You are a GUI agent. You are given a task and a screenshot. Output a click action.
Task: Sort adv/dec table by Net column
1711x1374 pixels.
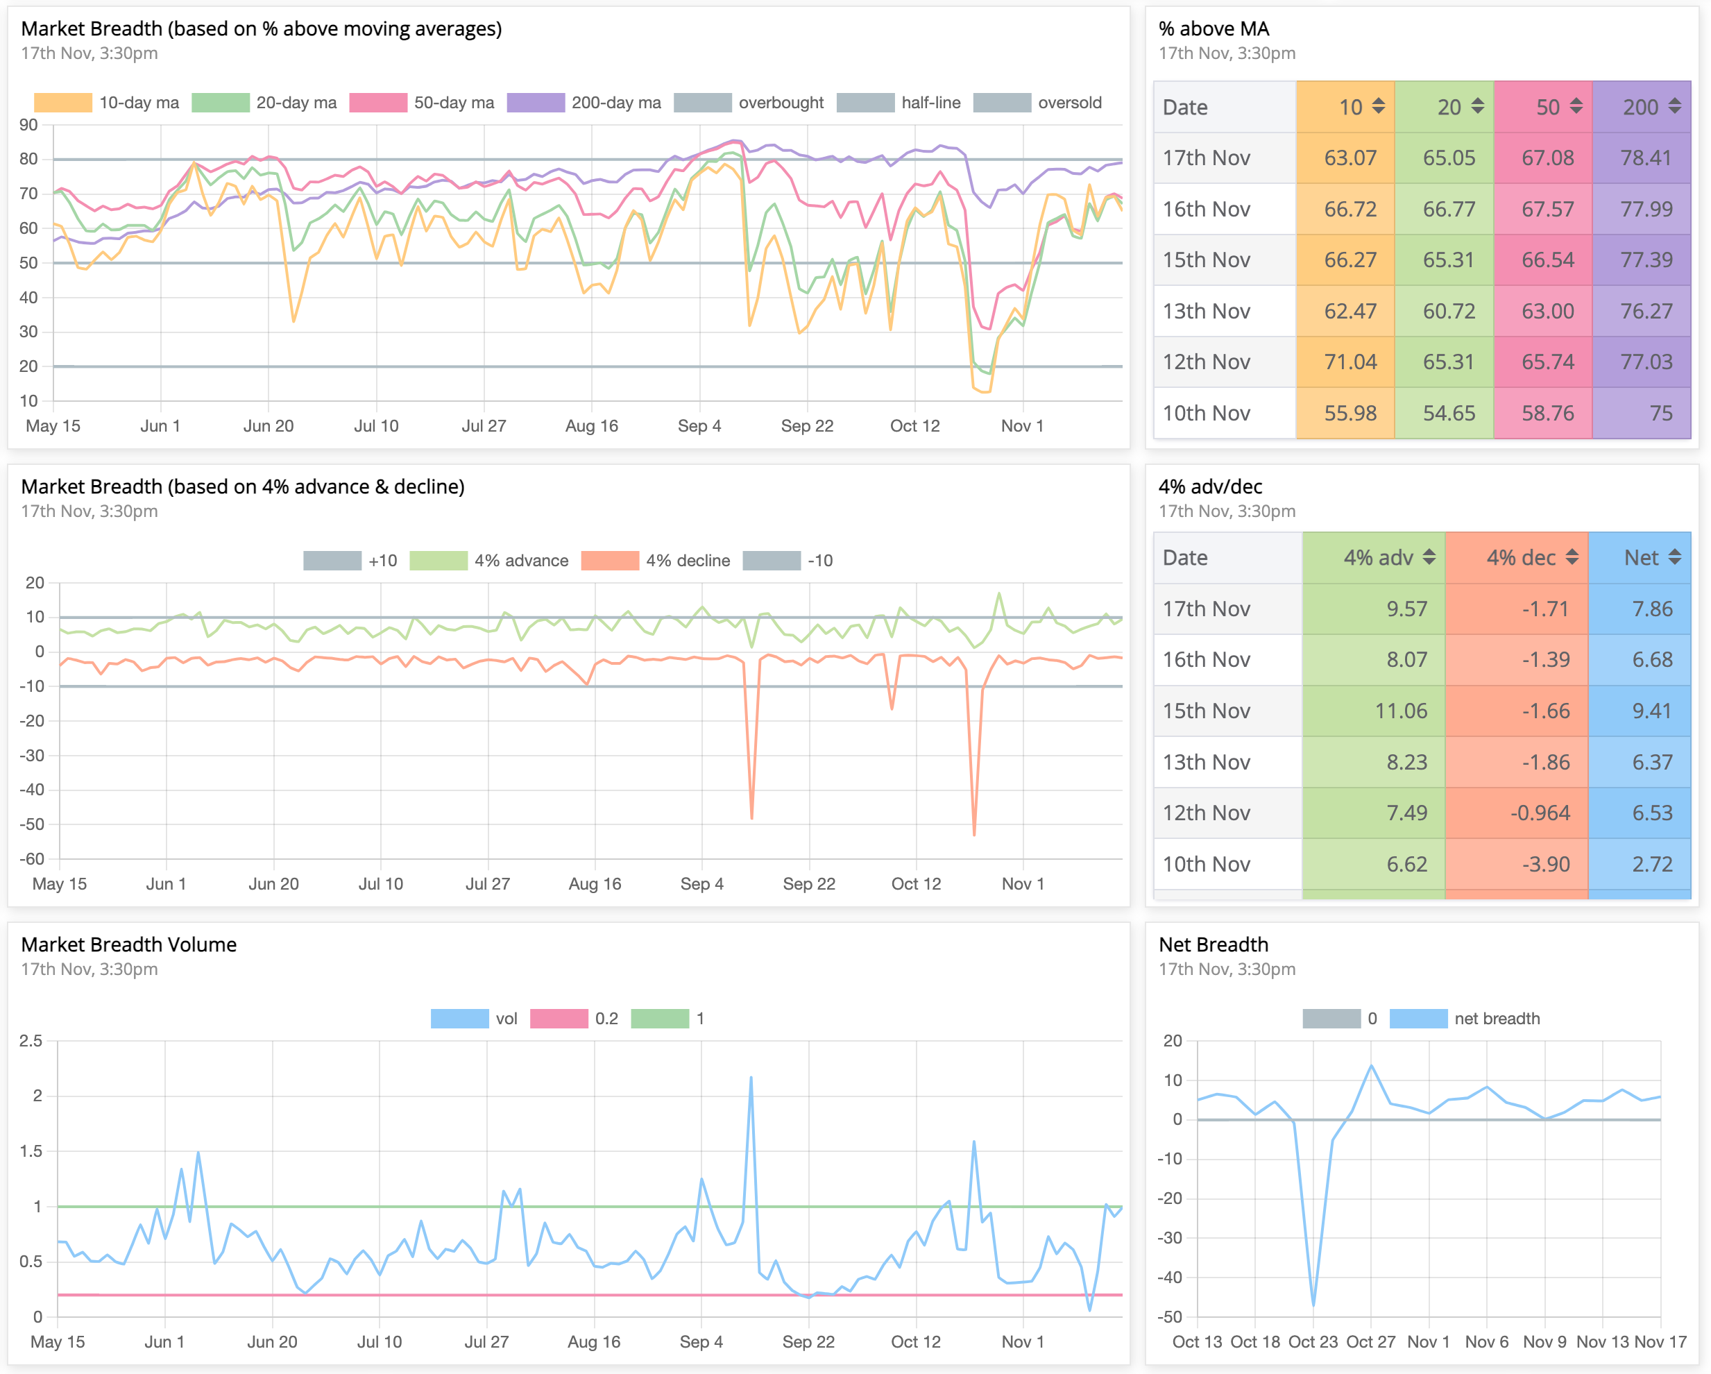click(1674, 557)
